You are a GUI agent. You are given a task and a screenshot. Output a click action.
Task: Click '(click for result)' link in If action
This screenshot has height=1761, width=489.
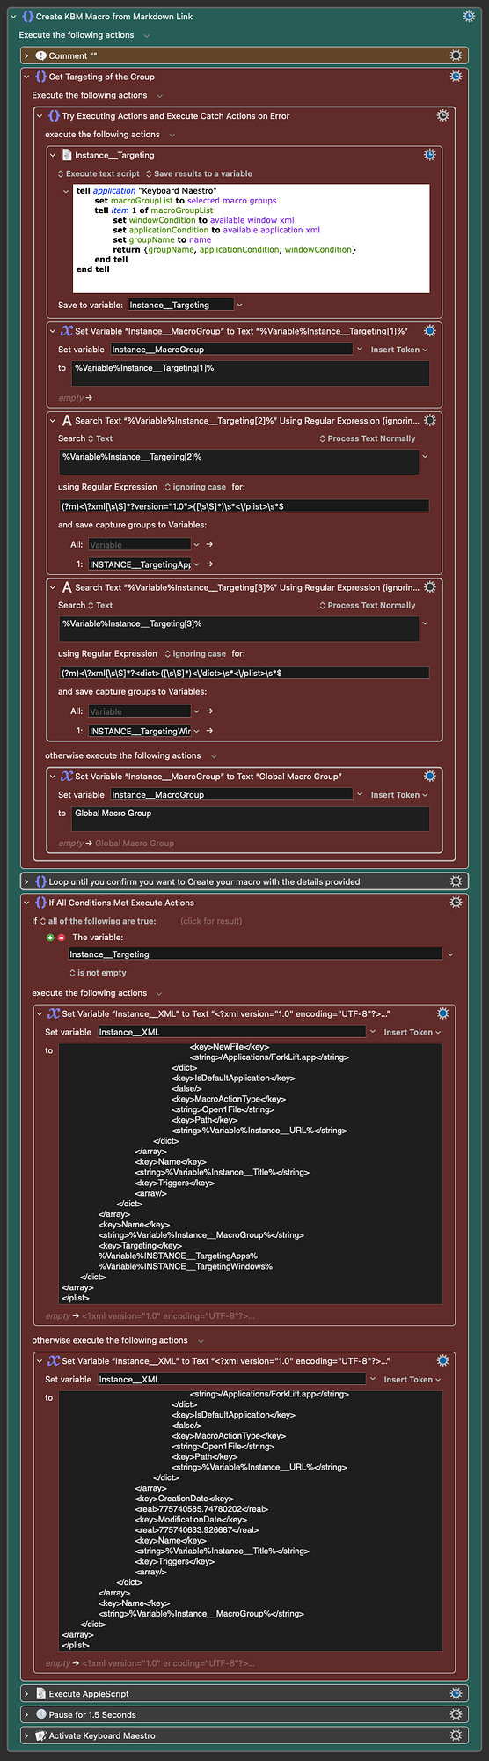tap(210, 921)
